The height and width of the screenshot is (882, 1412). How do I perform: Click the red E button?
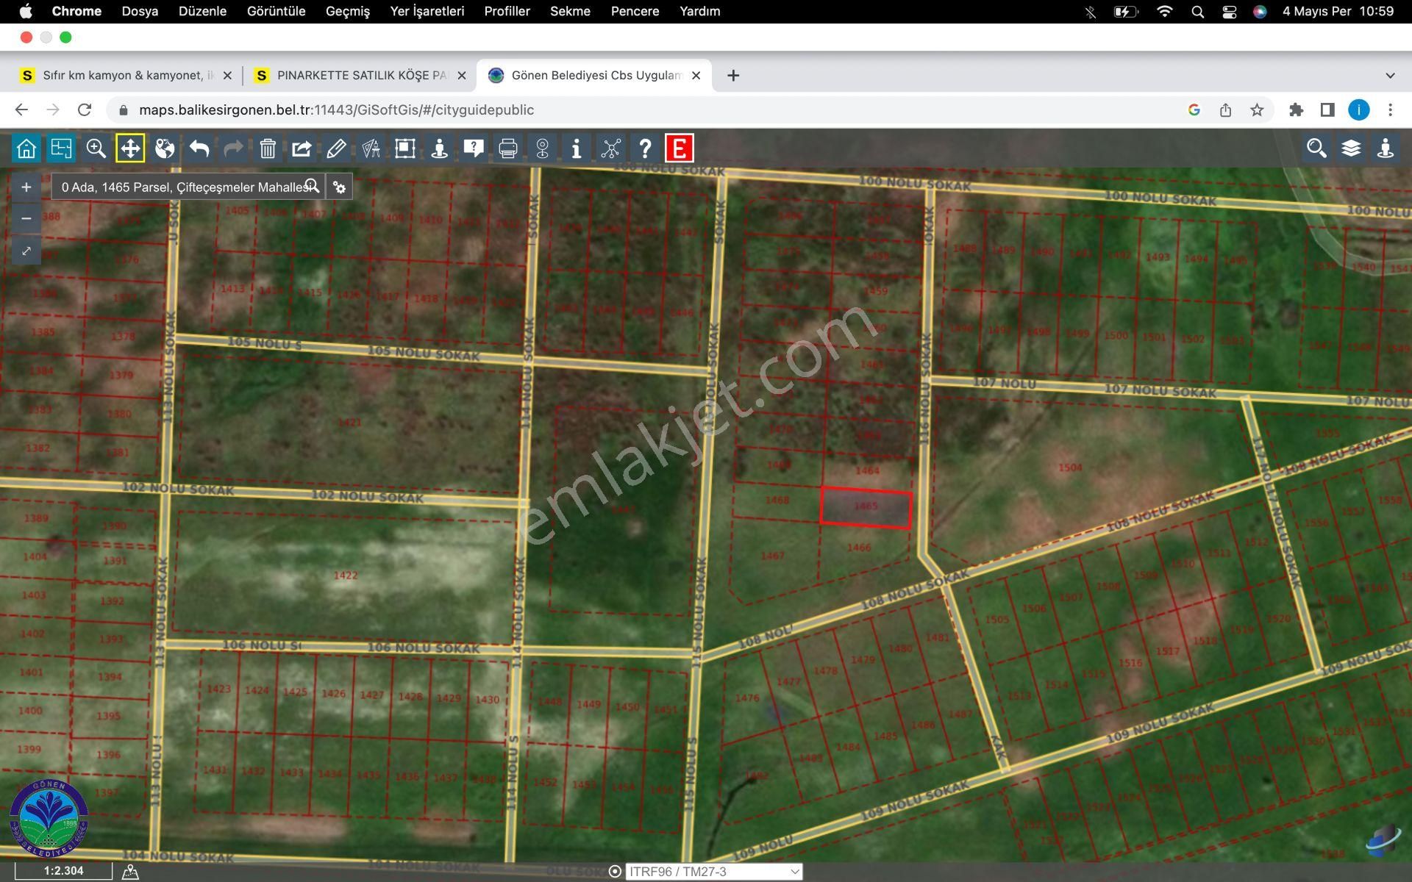[x=679, y=148]
